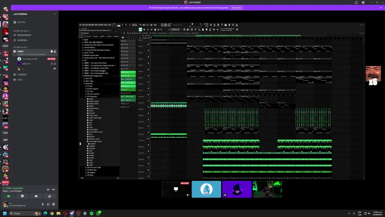This screenshot has height=217, width=385.
Task: Jump to NUEVO unread server indicator
Action: tap(5, 182)
